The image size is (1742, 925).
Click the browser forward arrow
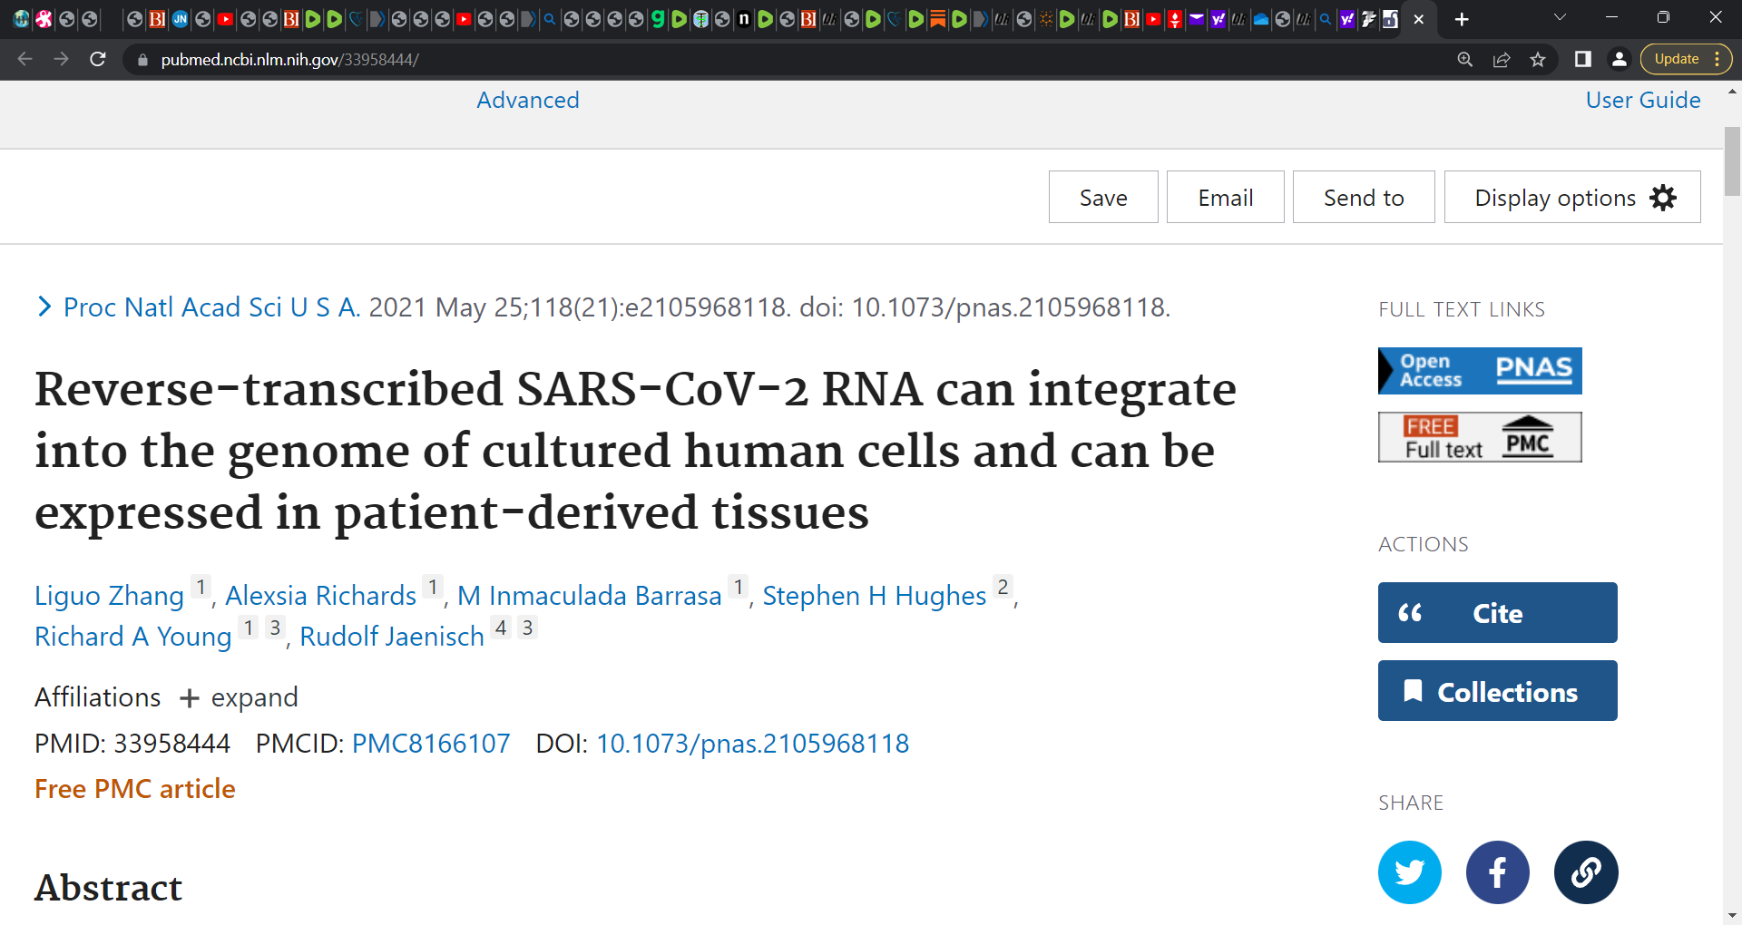tap(61, 59)
